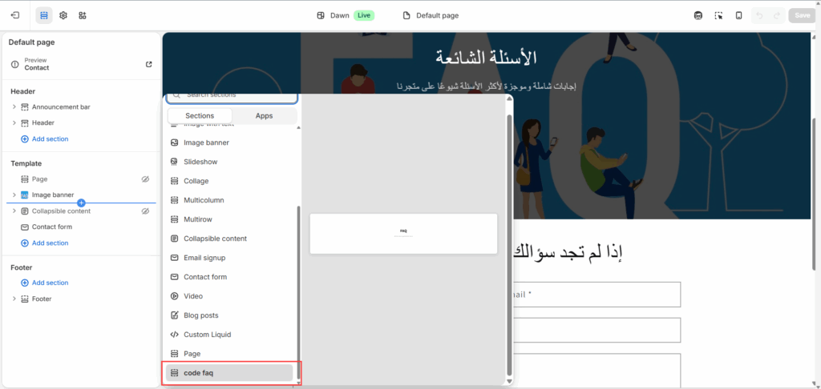This screenshot has width=821, height=389.
Task: Expand the Announcement bar section
Action: click(14, 106)
